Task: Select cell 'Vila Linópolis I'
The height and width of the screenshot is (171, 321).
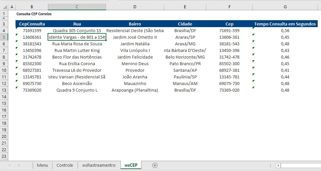Action: click(x=135, y=50)
